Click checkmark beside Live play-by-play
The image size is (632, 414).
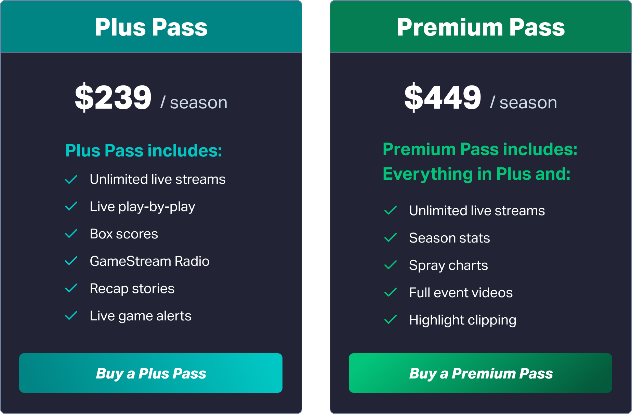click(x=71, y=206)
